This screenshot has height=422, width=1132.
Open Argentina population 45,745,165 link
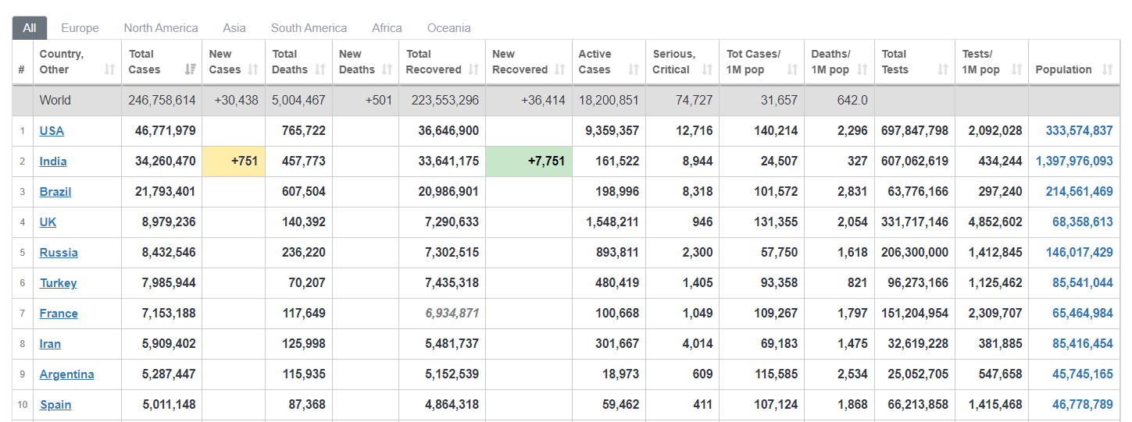pos(1083,374)
